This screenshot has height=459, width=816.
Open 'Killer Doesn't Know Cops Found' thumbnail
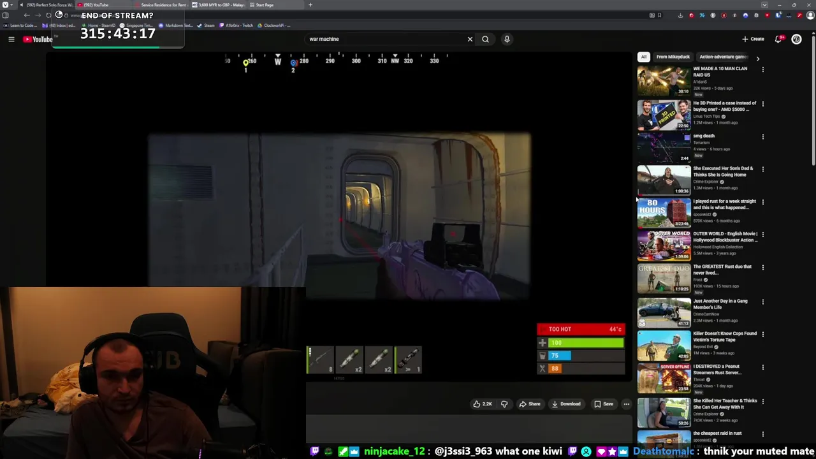point(664,345)
